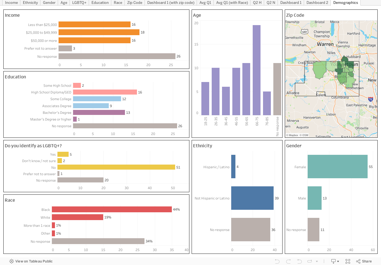Select the Less than $25,000 income bar
This screenshot has width=381, height=265.
95,25
